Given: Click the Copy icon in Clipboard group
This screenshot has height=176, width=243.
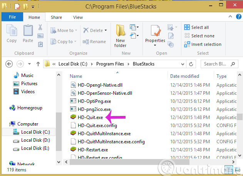Looking at the screenshot, I should (x=12, y=30).
